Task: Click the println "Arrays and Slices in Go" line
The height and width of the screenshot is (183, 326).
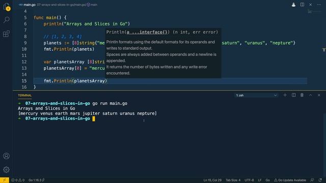Action: (87, 24)
